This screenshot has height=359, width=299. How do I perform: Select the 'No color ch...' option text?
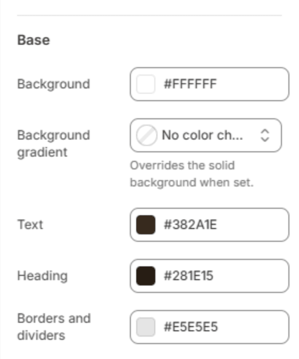[202, 135]
